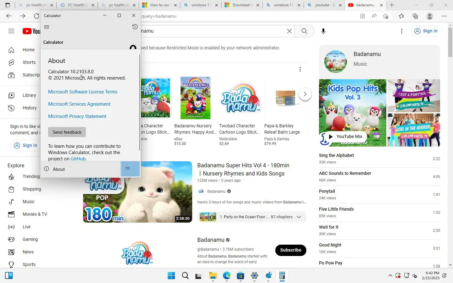The width and height of the screenshot is (453, 283).
Task: Open the GitHub link in Calculator
Action: coord(78,159)
